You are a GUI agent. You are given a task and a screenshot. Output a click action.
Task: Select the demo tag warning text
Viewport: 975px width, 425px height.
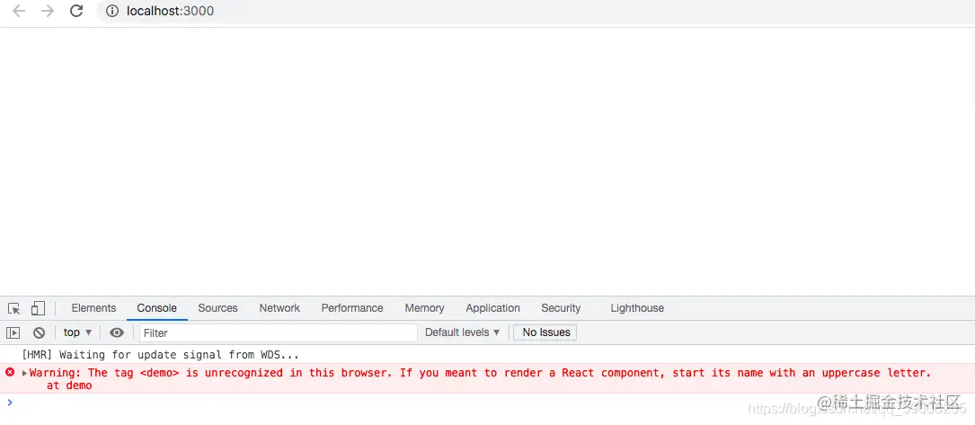coord(480,373)
